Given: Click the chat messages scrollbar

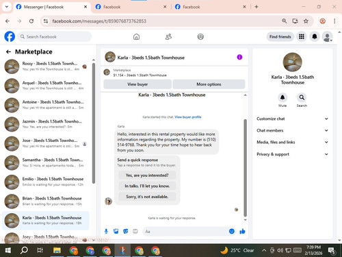Looking at the screenshot, I should (x=246, y=168).
